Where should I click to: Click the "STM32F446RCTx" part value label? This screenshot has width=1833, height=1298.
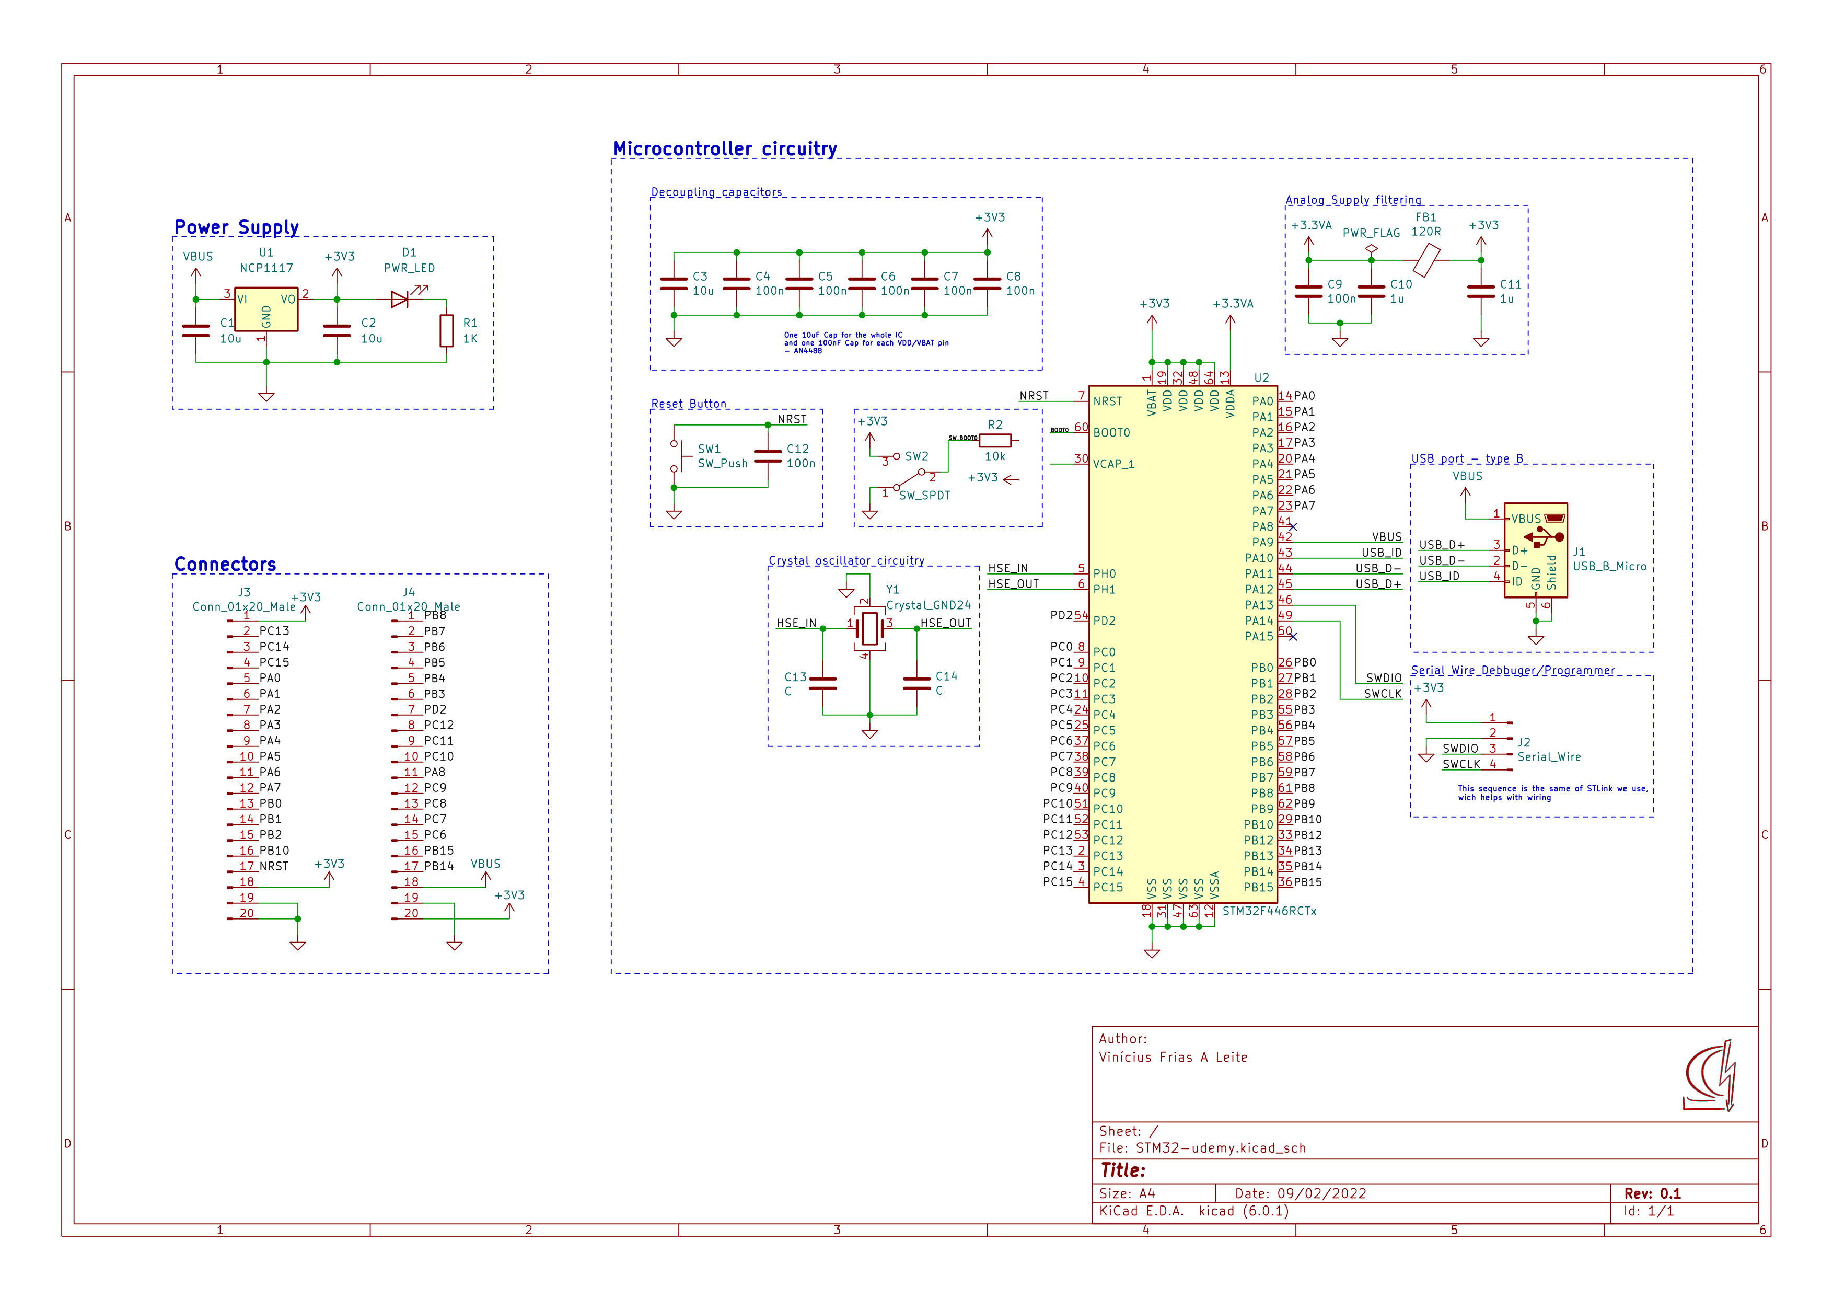(1269, 910)
